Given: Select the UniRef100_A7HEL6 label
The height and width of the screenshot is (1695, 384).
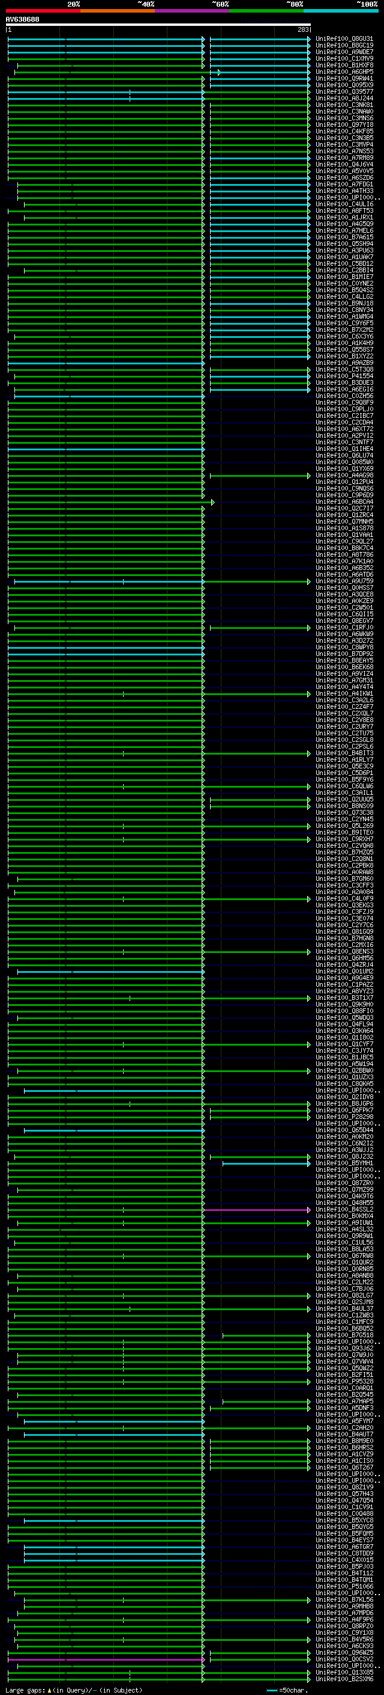Looking at the screenshot, I should [344, 230].
